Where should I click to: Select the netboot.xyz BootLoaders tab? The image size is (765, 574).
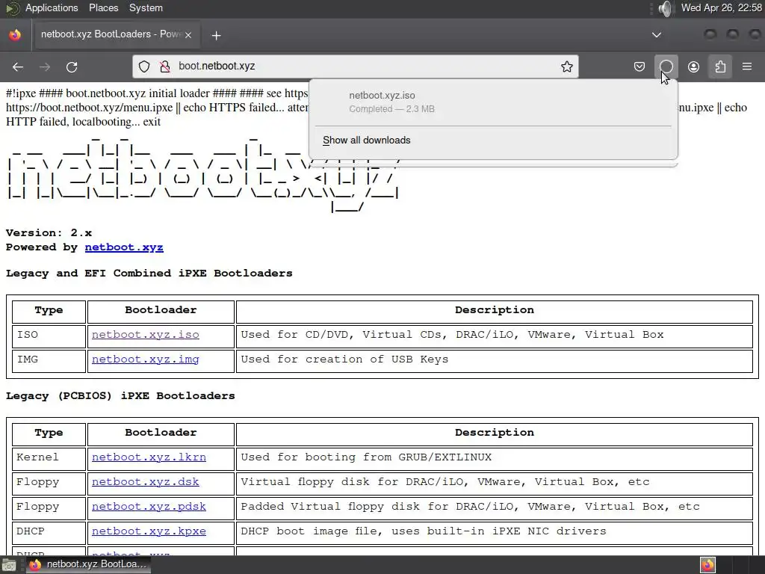116,34
